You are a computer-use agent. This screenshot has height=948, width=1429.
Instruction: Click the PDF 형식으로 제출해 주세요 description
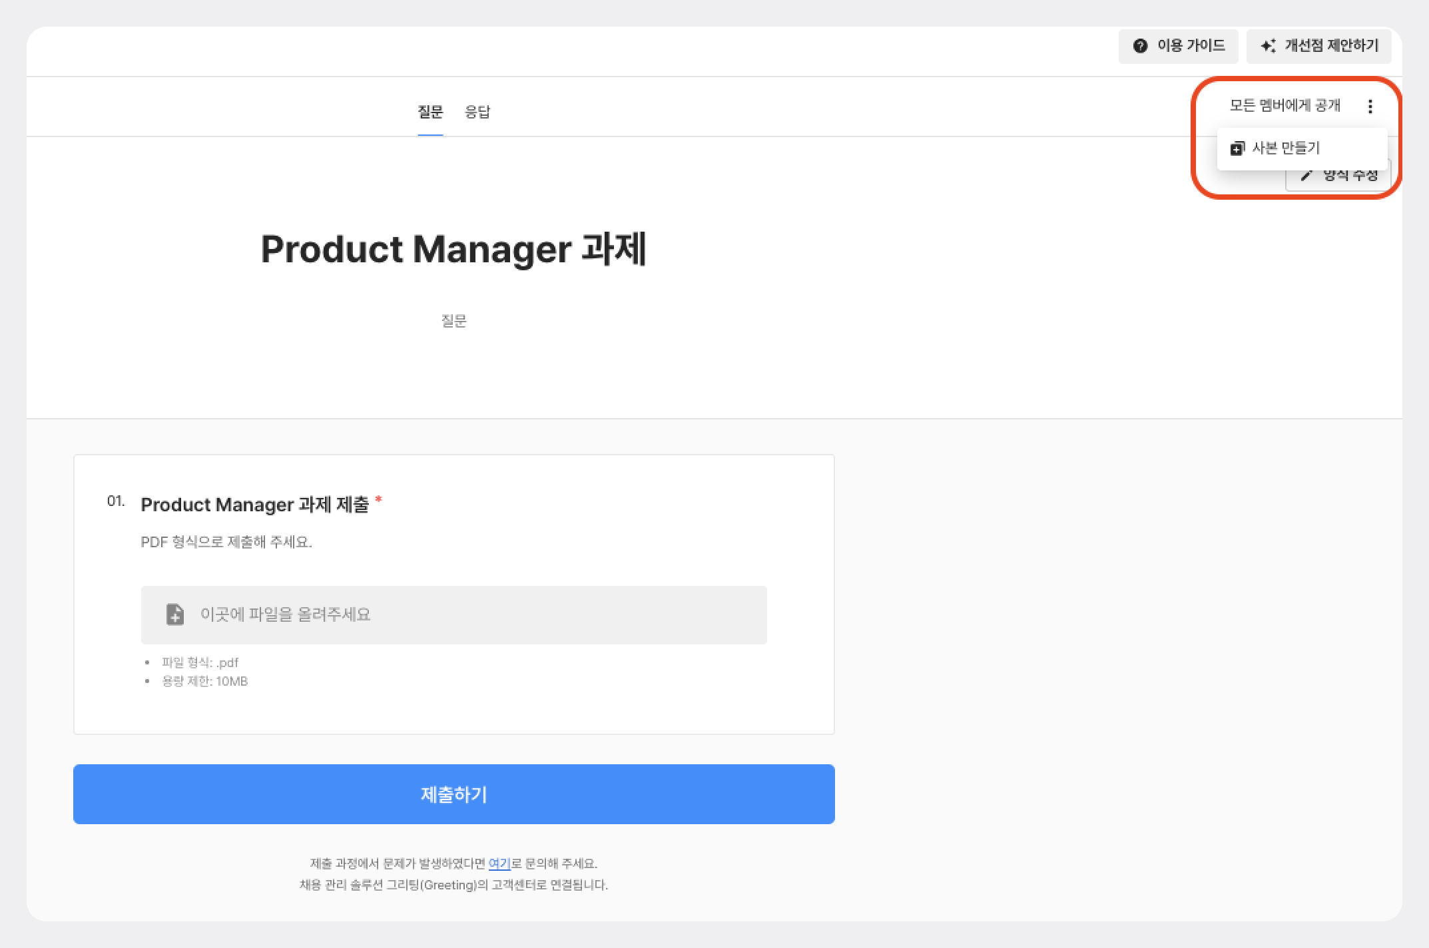click(x=226, y=542)
